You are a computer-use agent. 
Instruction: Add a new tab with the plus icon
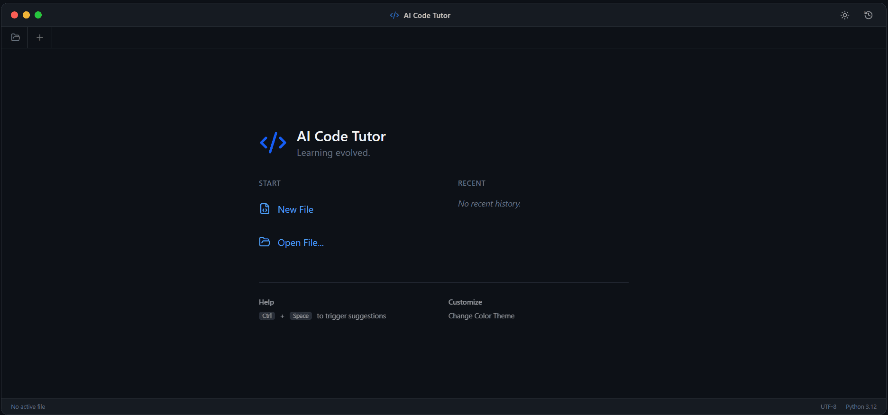point(40,37)
